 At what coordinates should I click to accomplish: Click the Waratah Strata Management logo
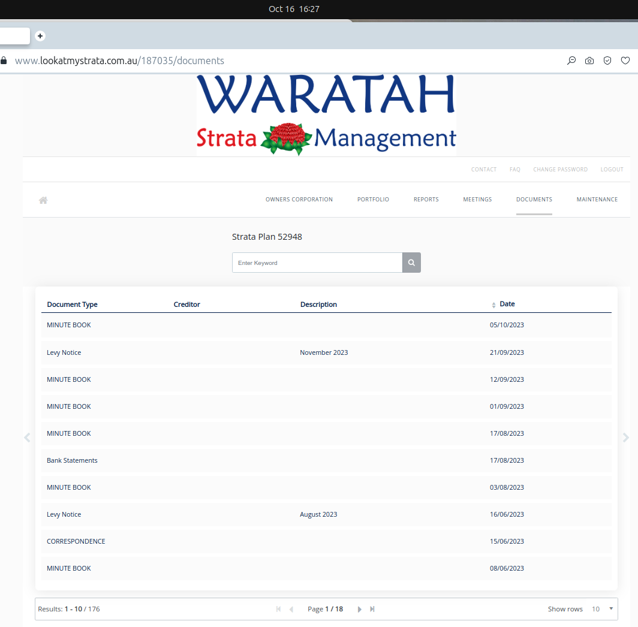(x=326, y=115)
